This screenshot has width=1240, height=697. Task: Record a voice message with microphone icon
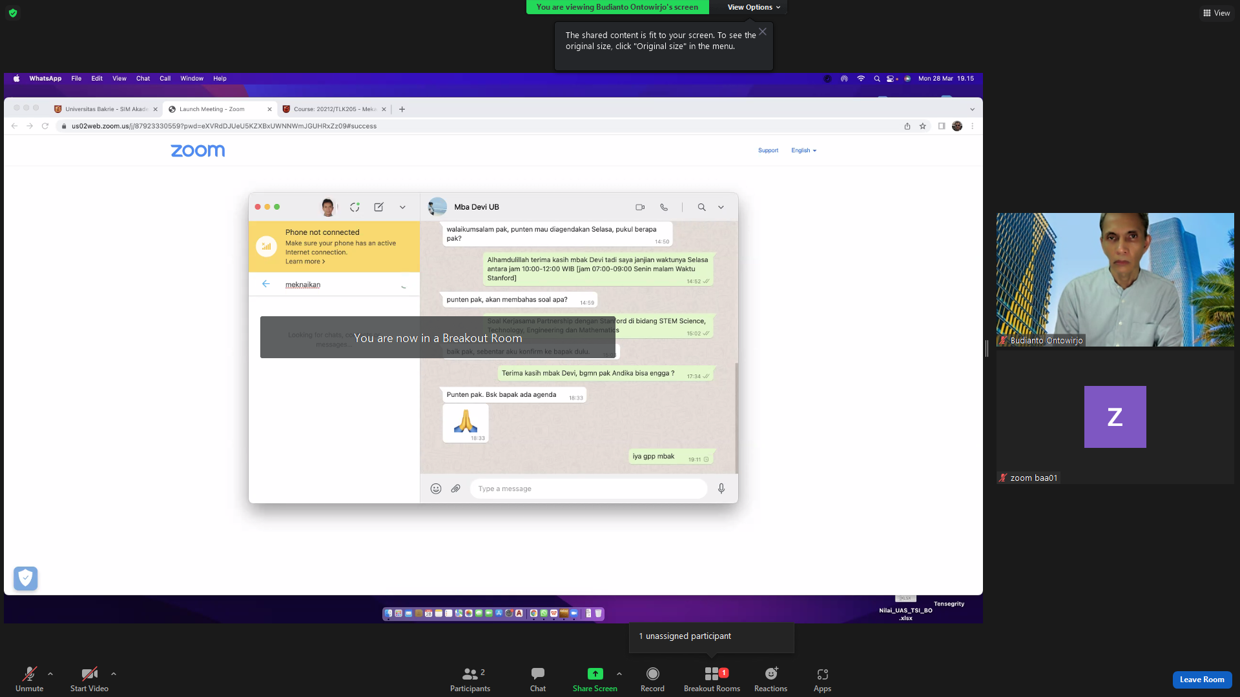click(721, 489)
